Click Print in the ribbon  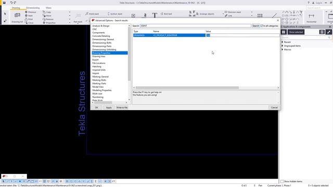(29, 19)
